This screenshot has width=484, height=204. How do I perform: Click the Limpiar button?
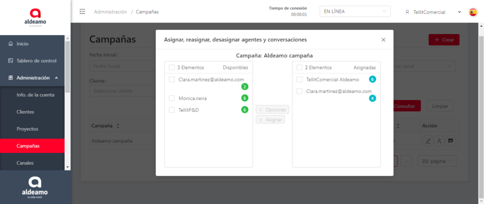point(440,106)
